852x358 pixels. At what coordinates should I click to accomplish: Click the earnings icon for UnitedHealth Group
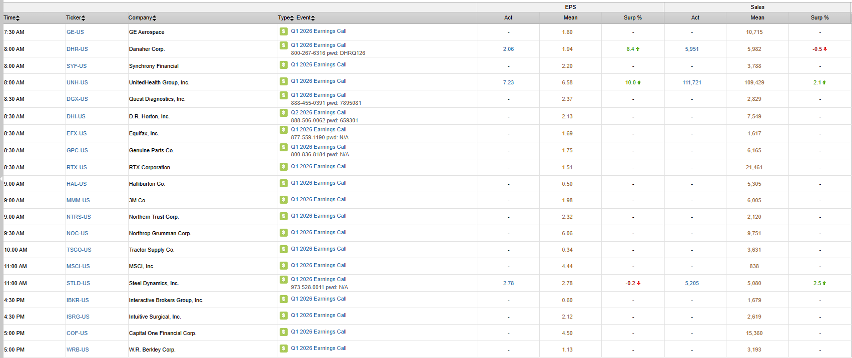284,81
